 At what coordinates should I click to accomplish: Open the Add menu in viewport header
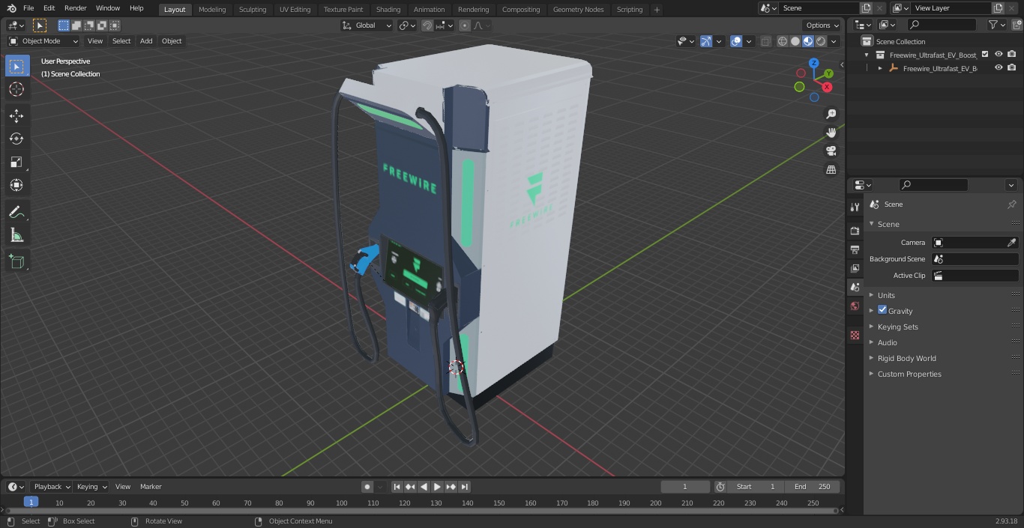tap(146, 41)
